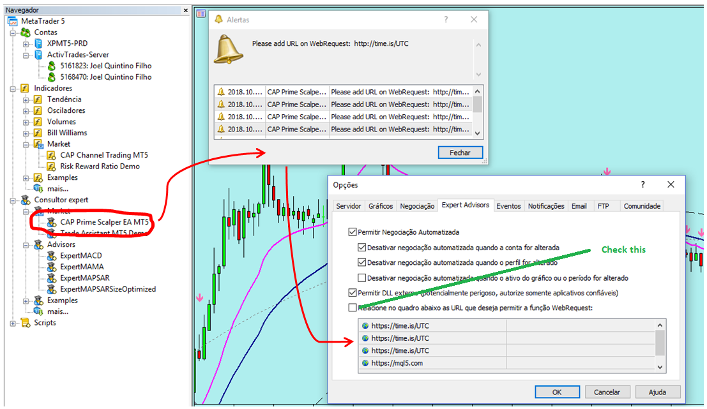Image resolution: width=707 pixels, height=409 pixels.
Task: Click the Indicadores folder icon
Action: tap(26, 88)
